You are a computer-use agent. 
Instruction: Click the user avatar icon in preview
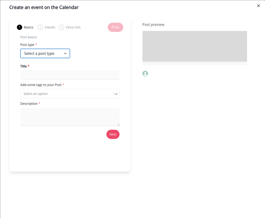[145, 73]
